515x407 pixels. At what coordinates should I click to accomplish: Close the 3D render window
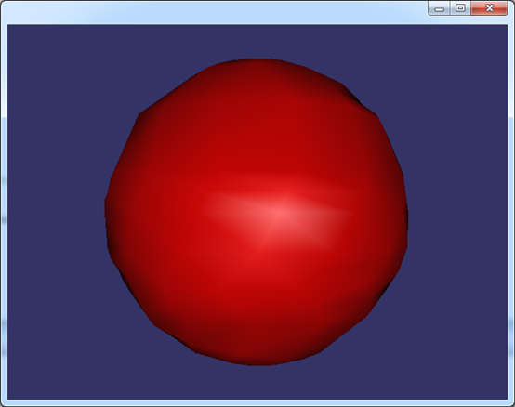[x=489, y=7]
